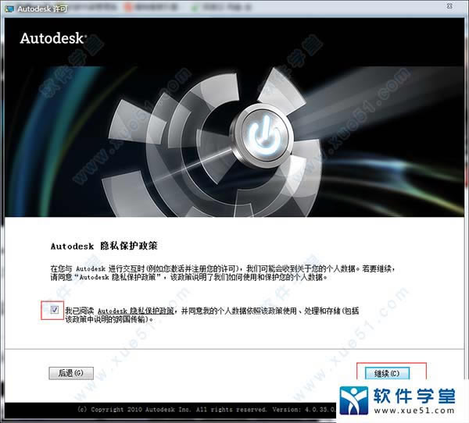This screenshot has width=469, height=423.
Task: Open the Autodesk 隐私保护政策 link
Action: (x=136, y=311)
